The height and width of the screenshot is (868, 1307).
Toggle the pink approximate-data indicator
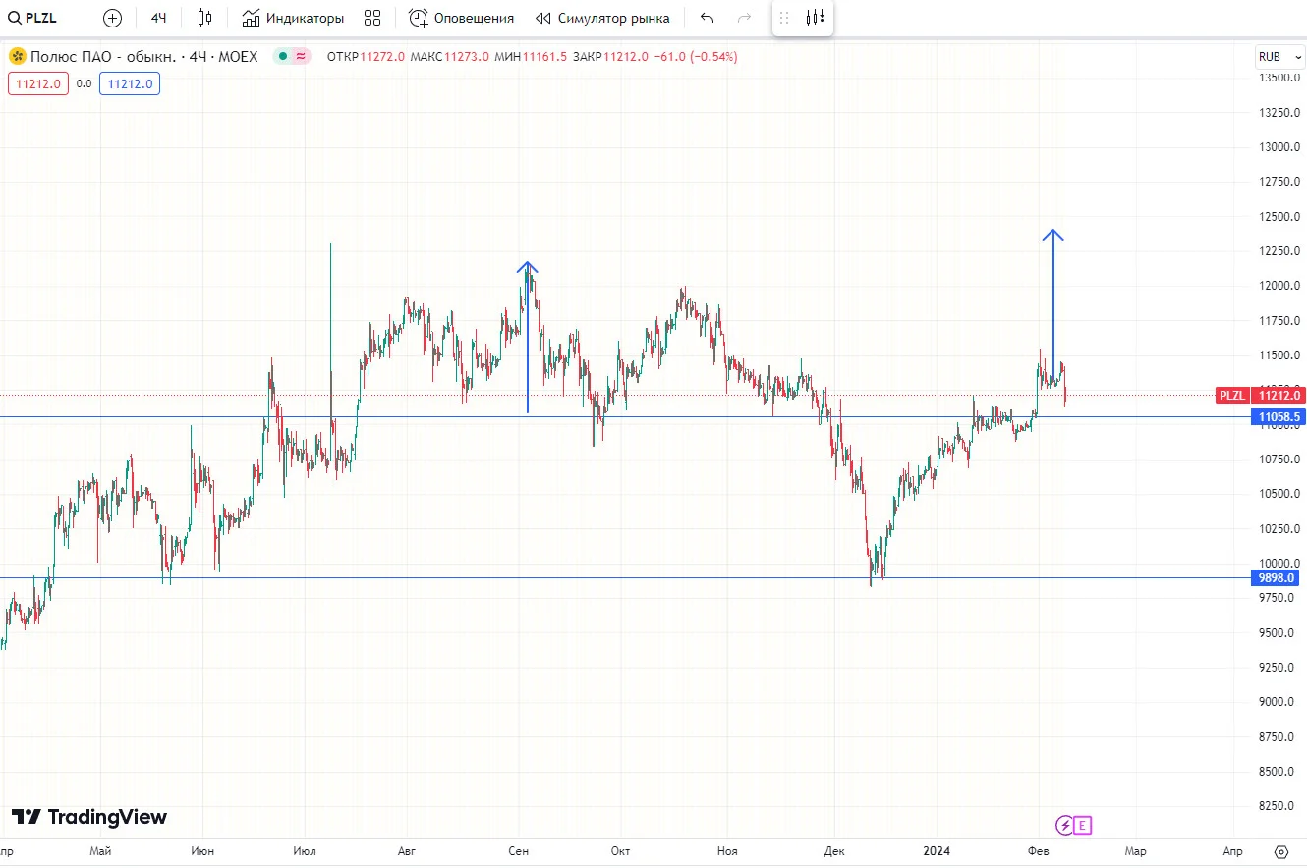coord(300,57)
